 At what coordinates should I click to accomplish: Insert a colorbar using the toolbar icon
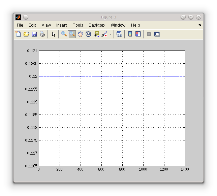[x=130, y=34]
